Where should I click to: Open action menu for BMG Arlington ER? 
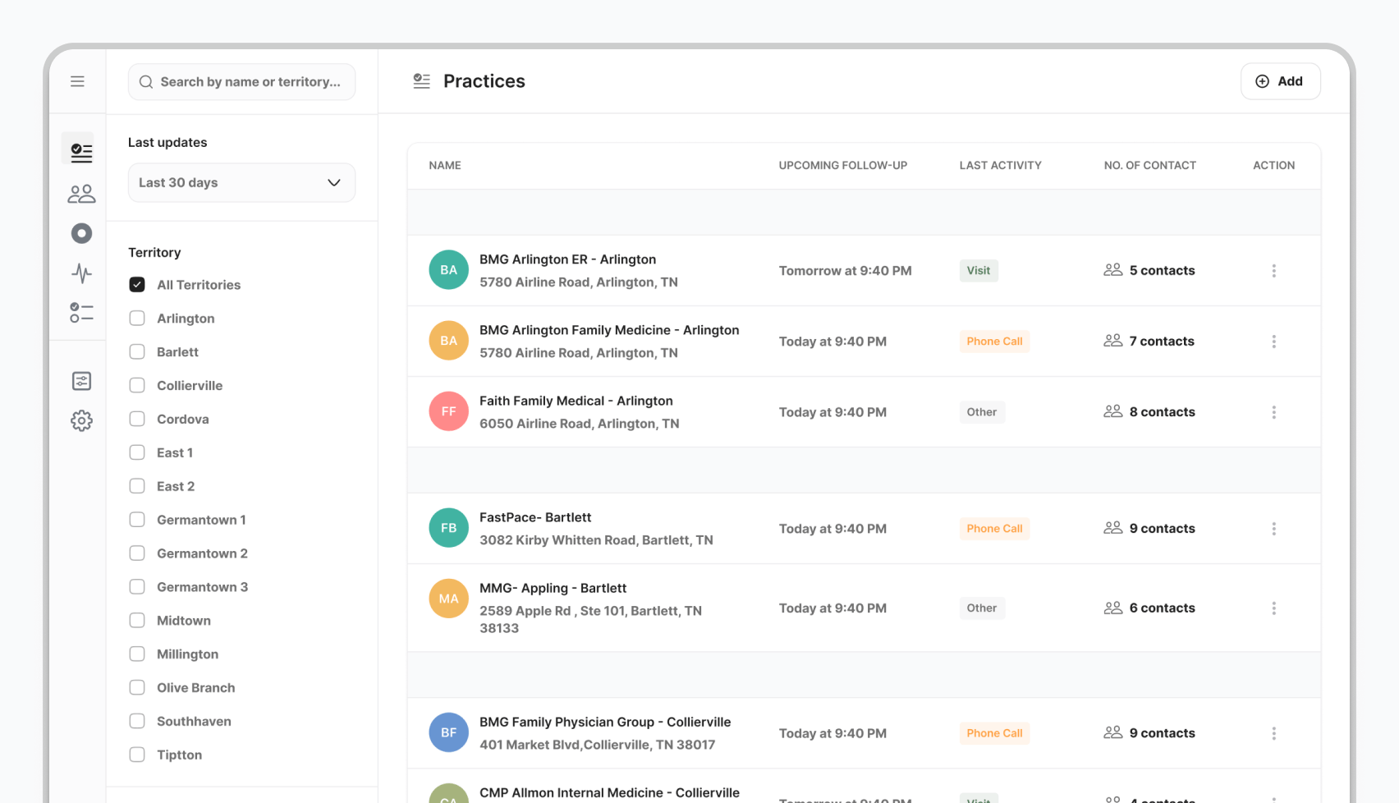1273,271
